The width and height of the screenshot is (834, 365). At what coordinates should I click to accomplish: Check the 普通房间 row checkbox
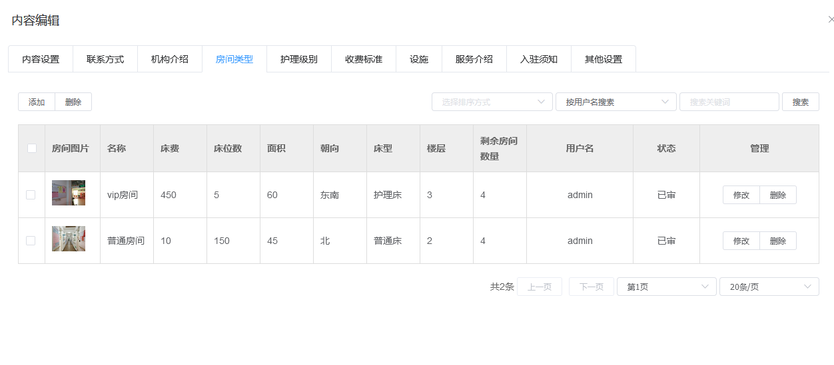coord(31,241)
